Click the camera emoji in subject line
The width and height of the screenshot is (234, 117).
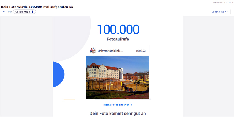(x=71, y=7)
